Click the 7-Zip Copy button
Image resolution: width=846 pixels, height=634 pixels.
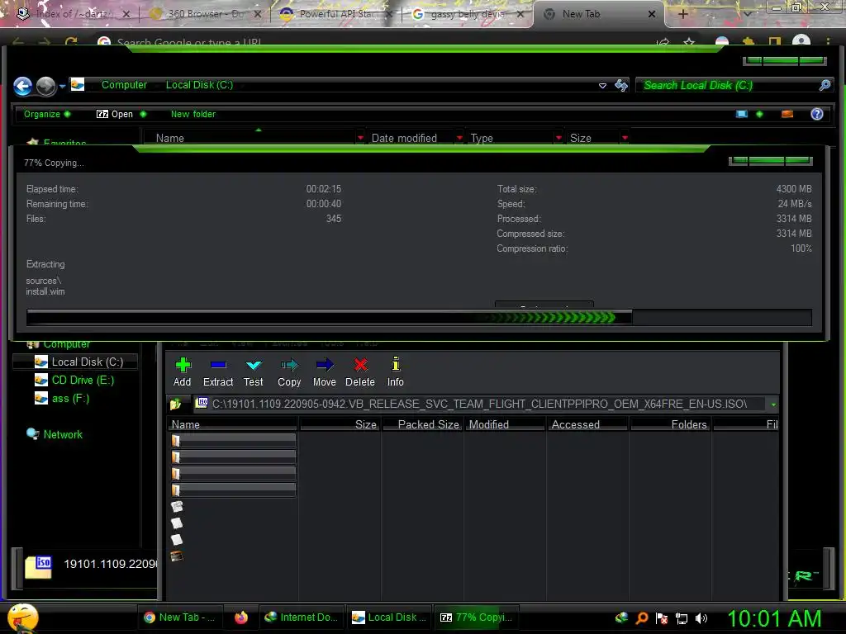pos(289,372)
